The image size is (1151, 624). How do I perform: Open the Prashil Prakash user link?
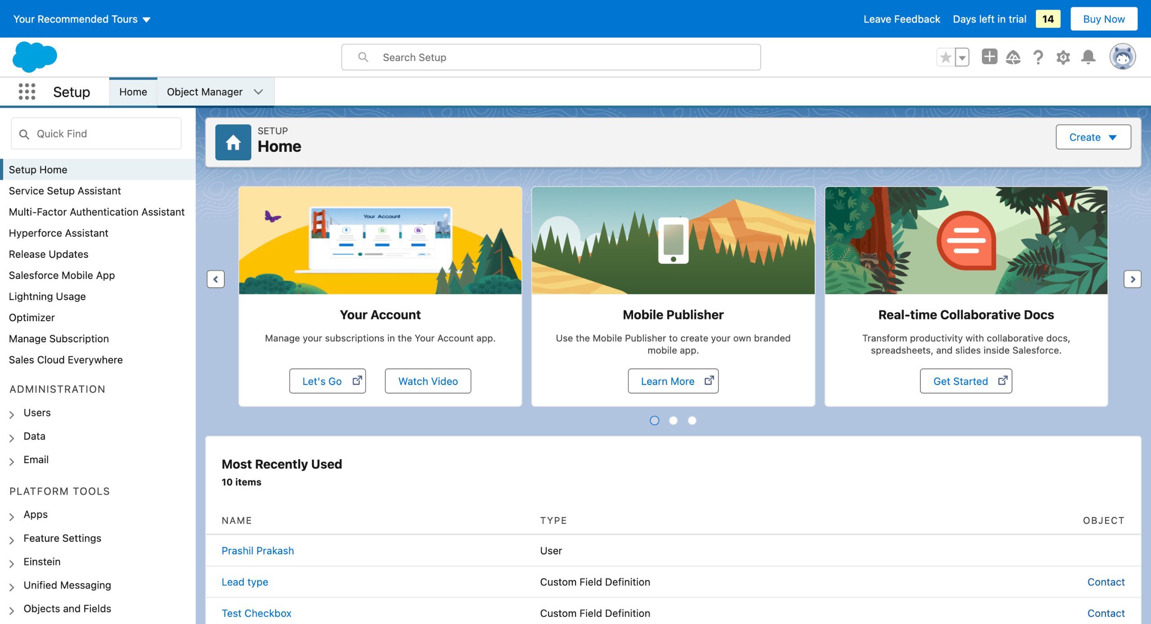[x=258, y=551]
